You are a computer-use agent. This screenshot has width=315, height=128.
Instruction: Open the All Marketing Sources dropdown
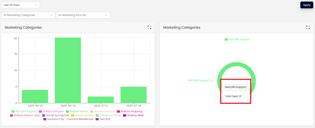click(x=83, y=15)
